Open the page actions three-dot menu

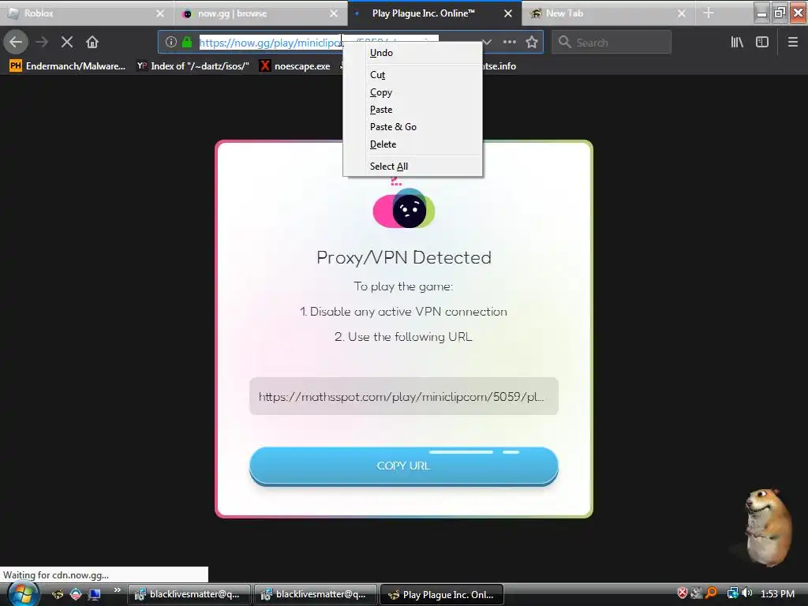[509, 43]
